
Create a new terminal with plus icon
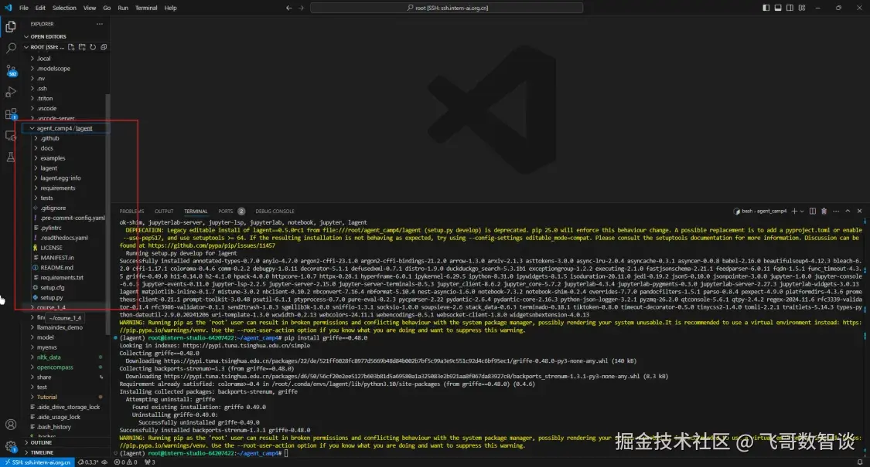(x=794, y=211)
